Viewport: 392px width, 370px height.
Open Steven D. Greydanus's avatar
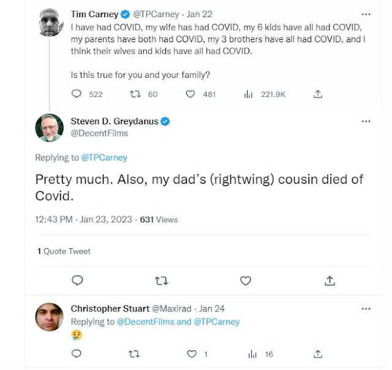click(49, 128)
